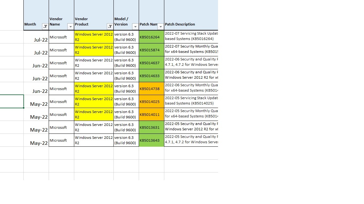364x204 pixels.
Task: Select Microsoft in the KB5013643 row
Action: (58, 140)
